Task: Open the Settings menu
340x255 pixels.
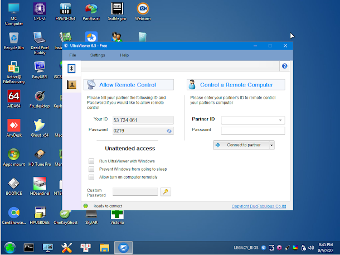Action: (x=98, y=55)
